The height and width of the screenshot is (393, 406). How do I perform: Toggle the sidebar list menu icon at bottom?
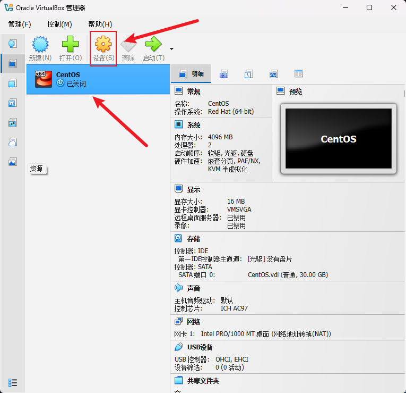point(13,382)
